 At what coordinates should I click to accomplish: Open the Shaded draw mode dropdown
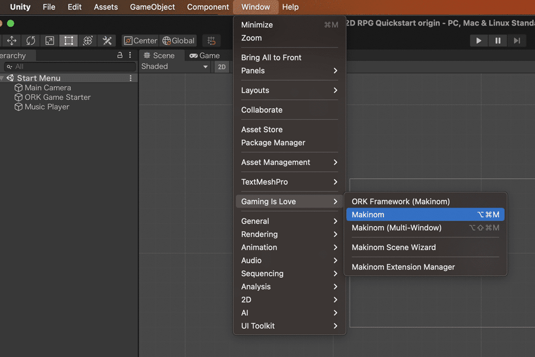pyautogui.click(x=174, y=67)
